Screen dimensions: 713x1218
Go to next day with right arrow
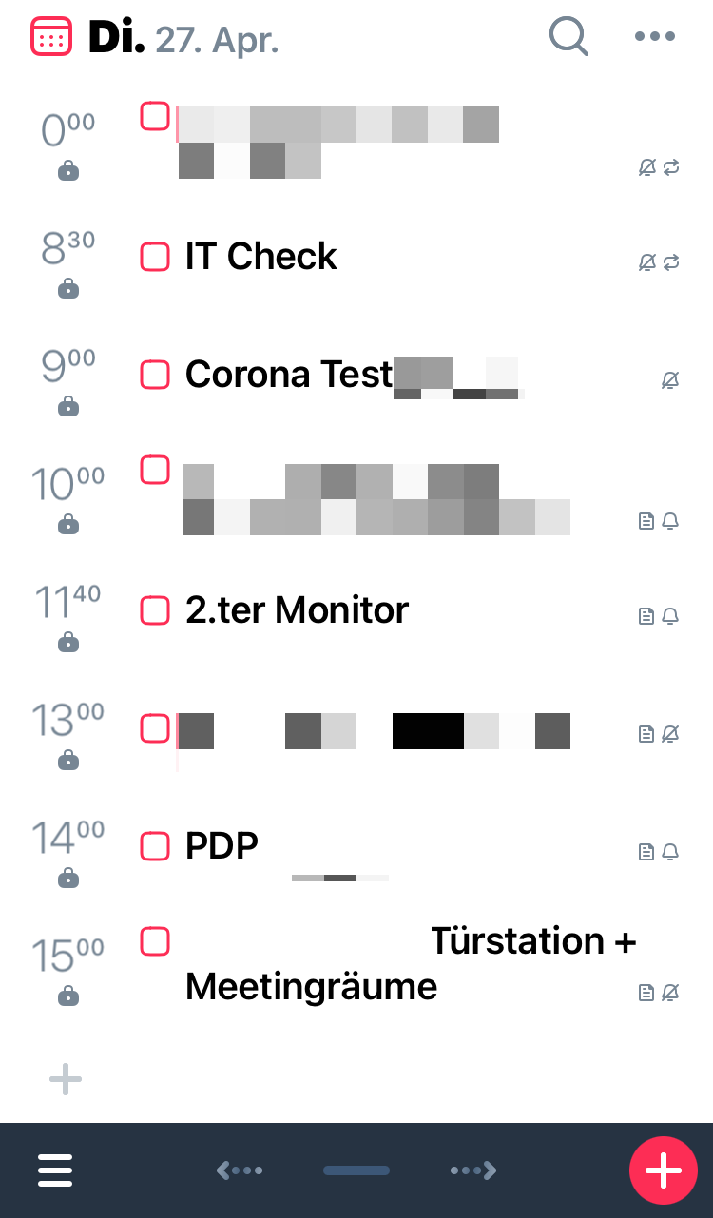pyautogui.click(x=473, y=1170)
